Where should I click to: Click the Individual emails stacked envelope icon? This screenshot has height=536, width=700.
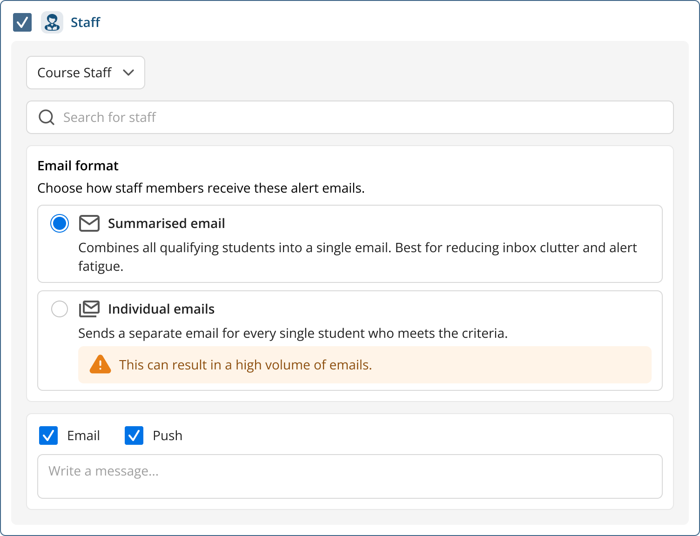click(x=89, y=309)
